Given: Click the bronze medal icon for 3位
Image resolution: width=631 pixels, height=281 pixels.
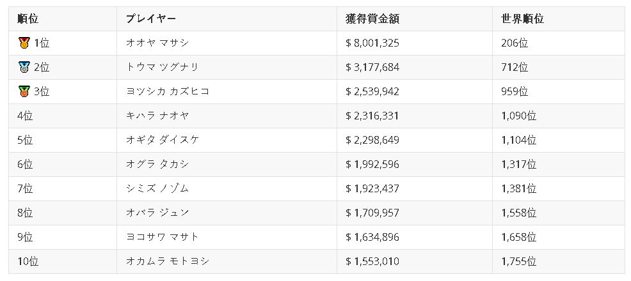Looking at the screenshot, I should (x=24, y=92).
